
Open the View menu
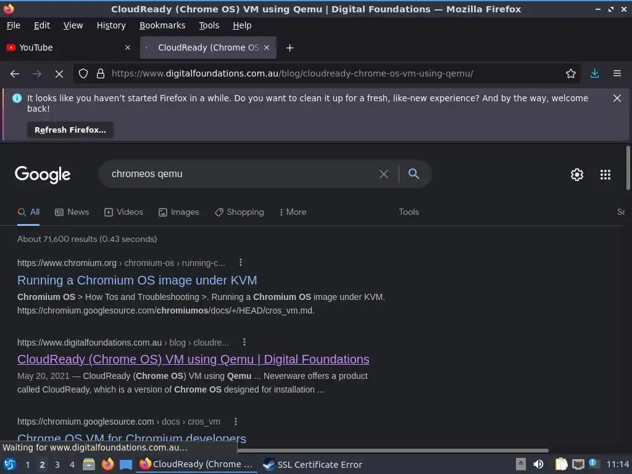click(73, 25)
